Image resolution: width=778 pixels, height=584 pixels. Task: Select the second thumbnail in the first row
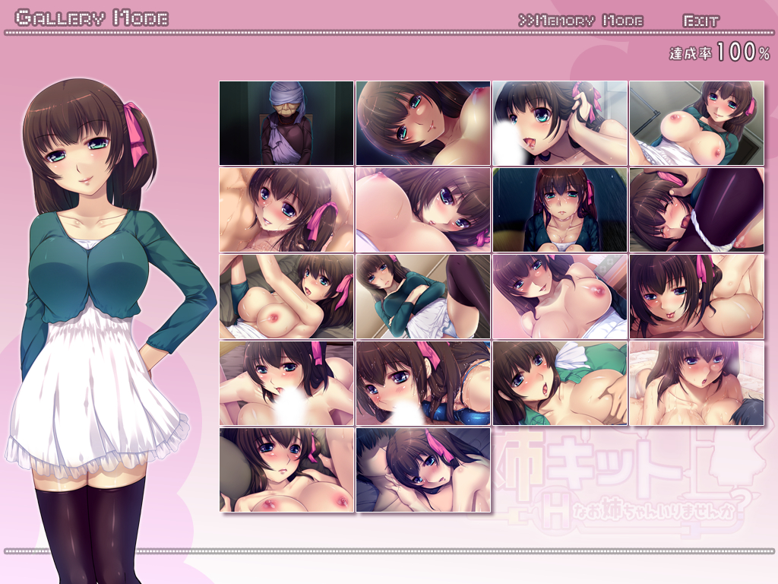tap(423, 123)
